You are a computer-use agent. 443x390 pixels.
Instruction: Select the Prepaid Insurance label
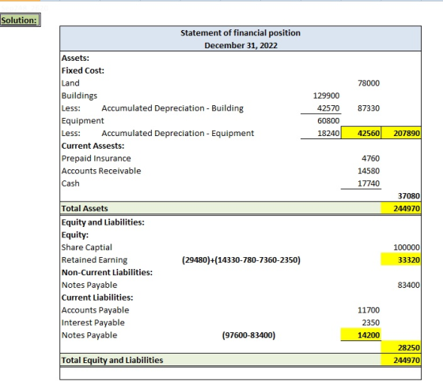(96, 158)
